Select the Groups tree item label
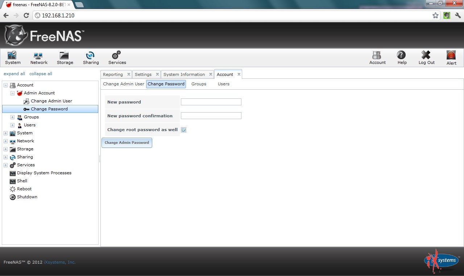The height and width of the screenshot is (276, 464). pos(31,117)
